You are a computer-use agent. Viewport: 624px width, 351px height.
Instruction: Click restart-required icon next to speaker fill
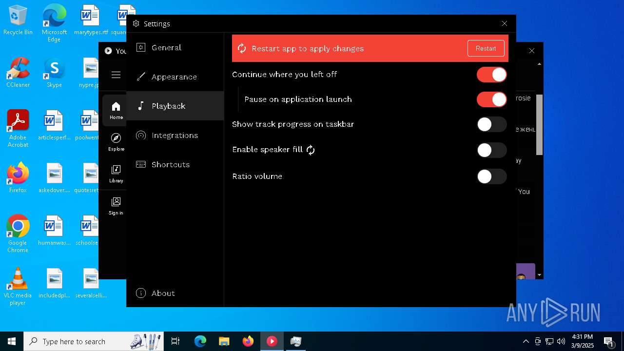[x=311, y=150]
